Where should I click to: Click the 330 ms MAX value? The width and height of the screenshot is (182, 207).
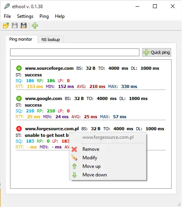coord(129,86)
